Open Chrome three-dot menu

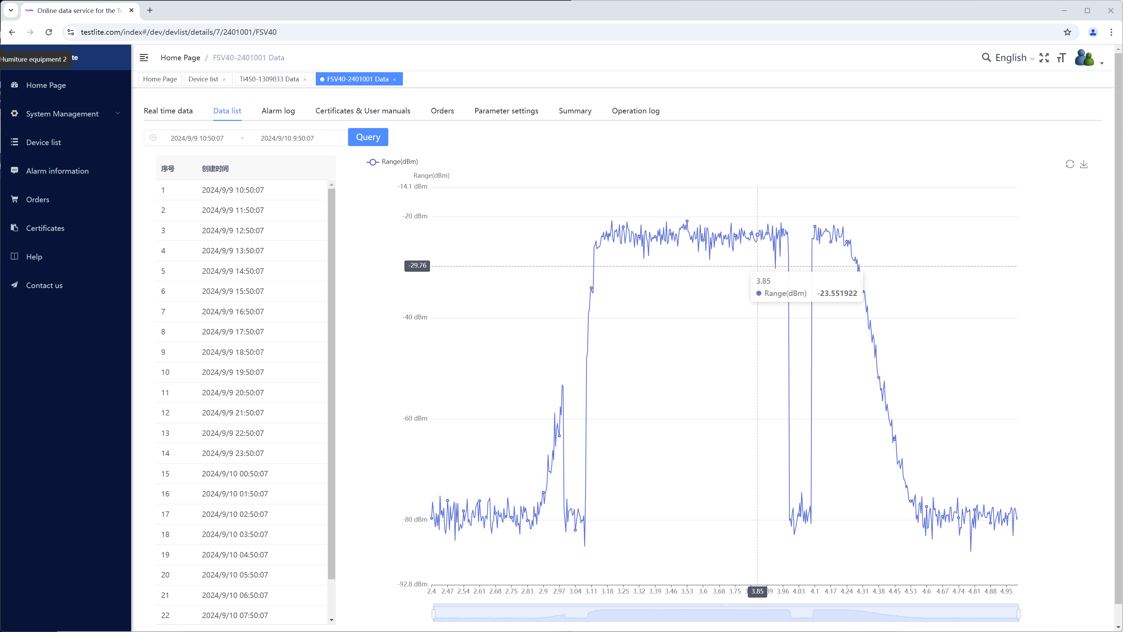click(x=1111, y=32)
